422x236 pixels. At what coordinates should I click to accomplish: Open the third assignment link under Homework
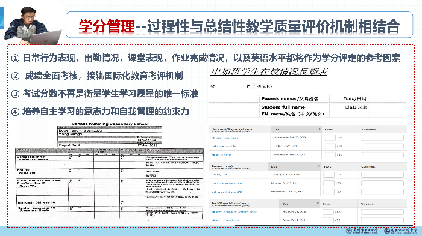[x=221, y=155]
